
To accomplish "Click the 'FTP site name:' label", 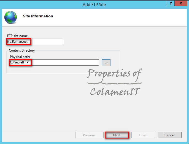I will coord(18,36).
